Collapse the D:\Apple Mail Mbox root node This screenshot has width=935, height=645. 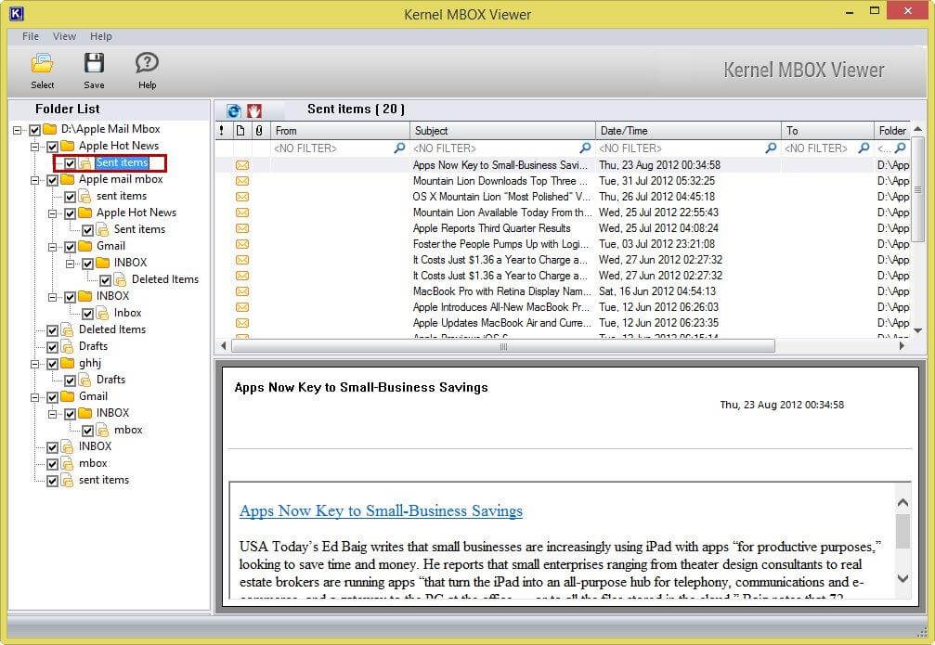click(18, 129)
